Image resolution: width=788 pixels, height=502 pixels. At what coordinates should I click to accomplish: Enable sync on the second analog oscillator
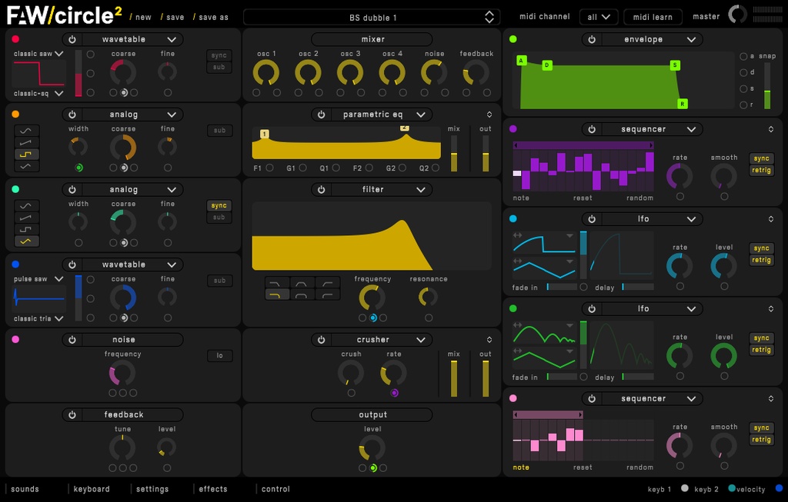(x=219, y=205)
